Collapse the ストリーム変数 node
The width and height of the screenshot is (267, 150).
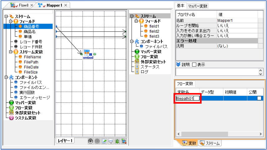point(11,52)
